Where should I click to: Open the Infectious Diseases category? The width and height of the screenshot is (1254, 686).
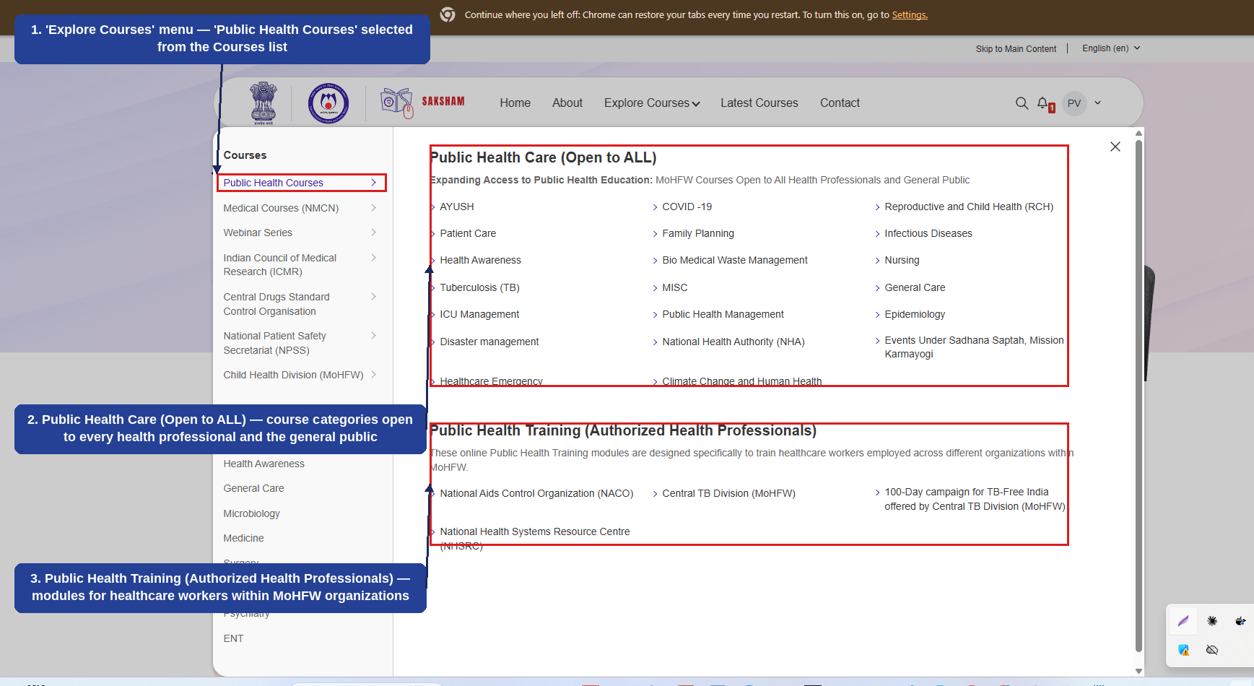[x=928, y=233]
